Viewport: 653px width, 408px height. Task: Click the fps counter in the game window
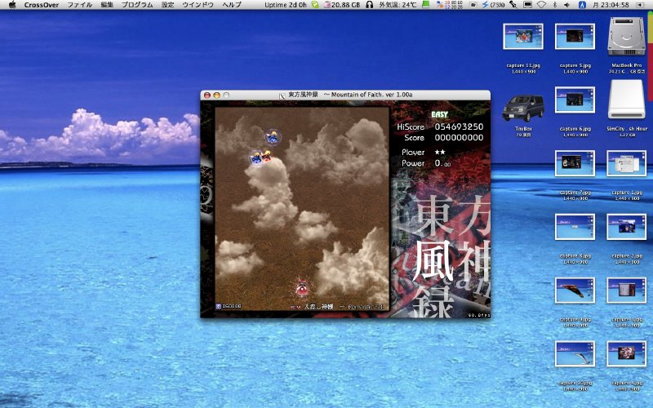click(479, 315)
